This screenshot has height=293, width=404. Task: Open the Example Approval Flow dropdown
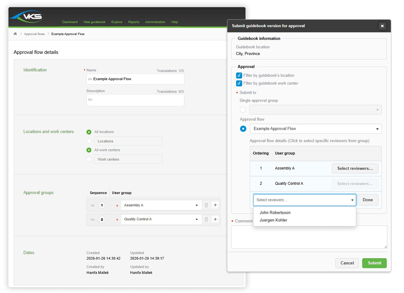point(315,129)
